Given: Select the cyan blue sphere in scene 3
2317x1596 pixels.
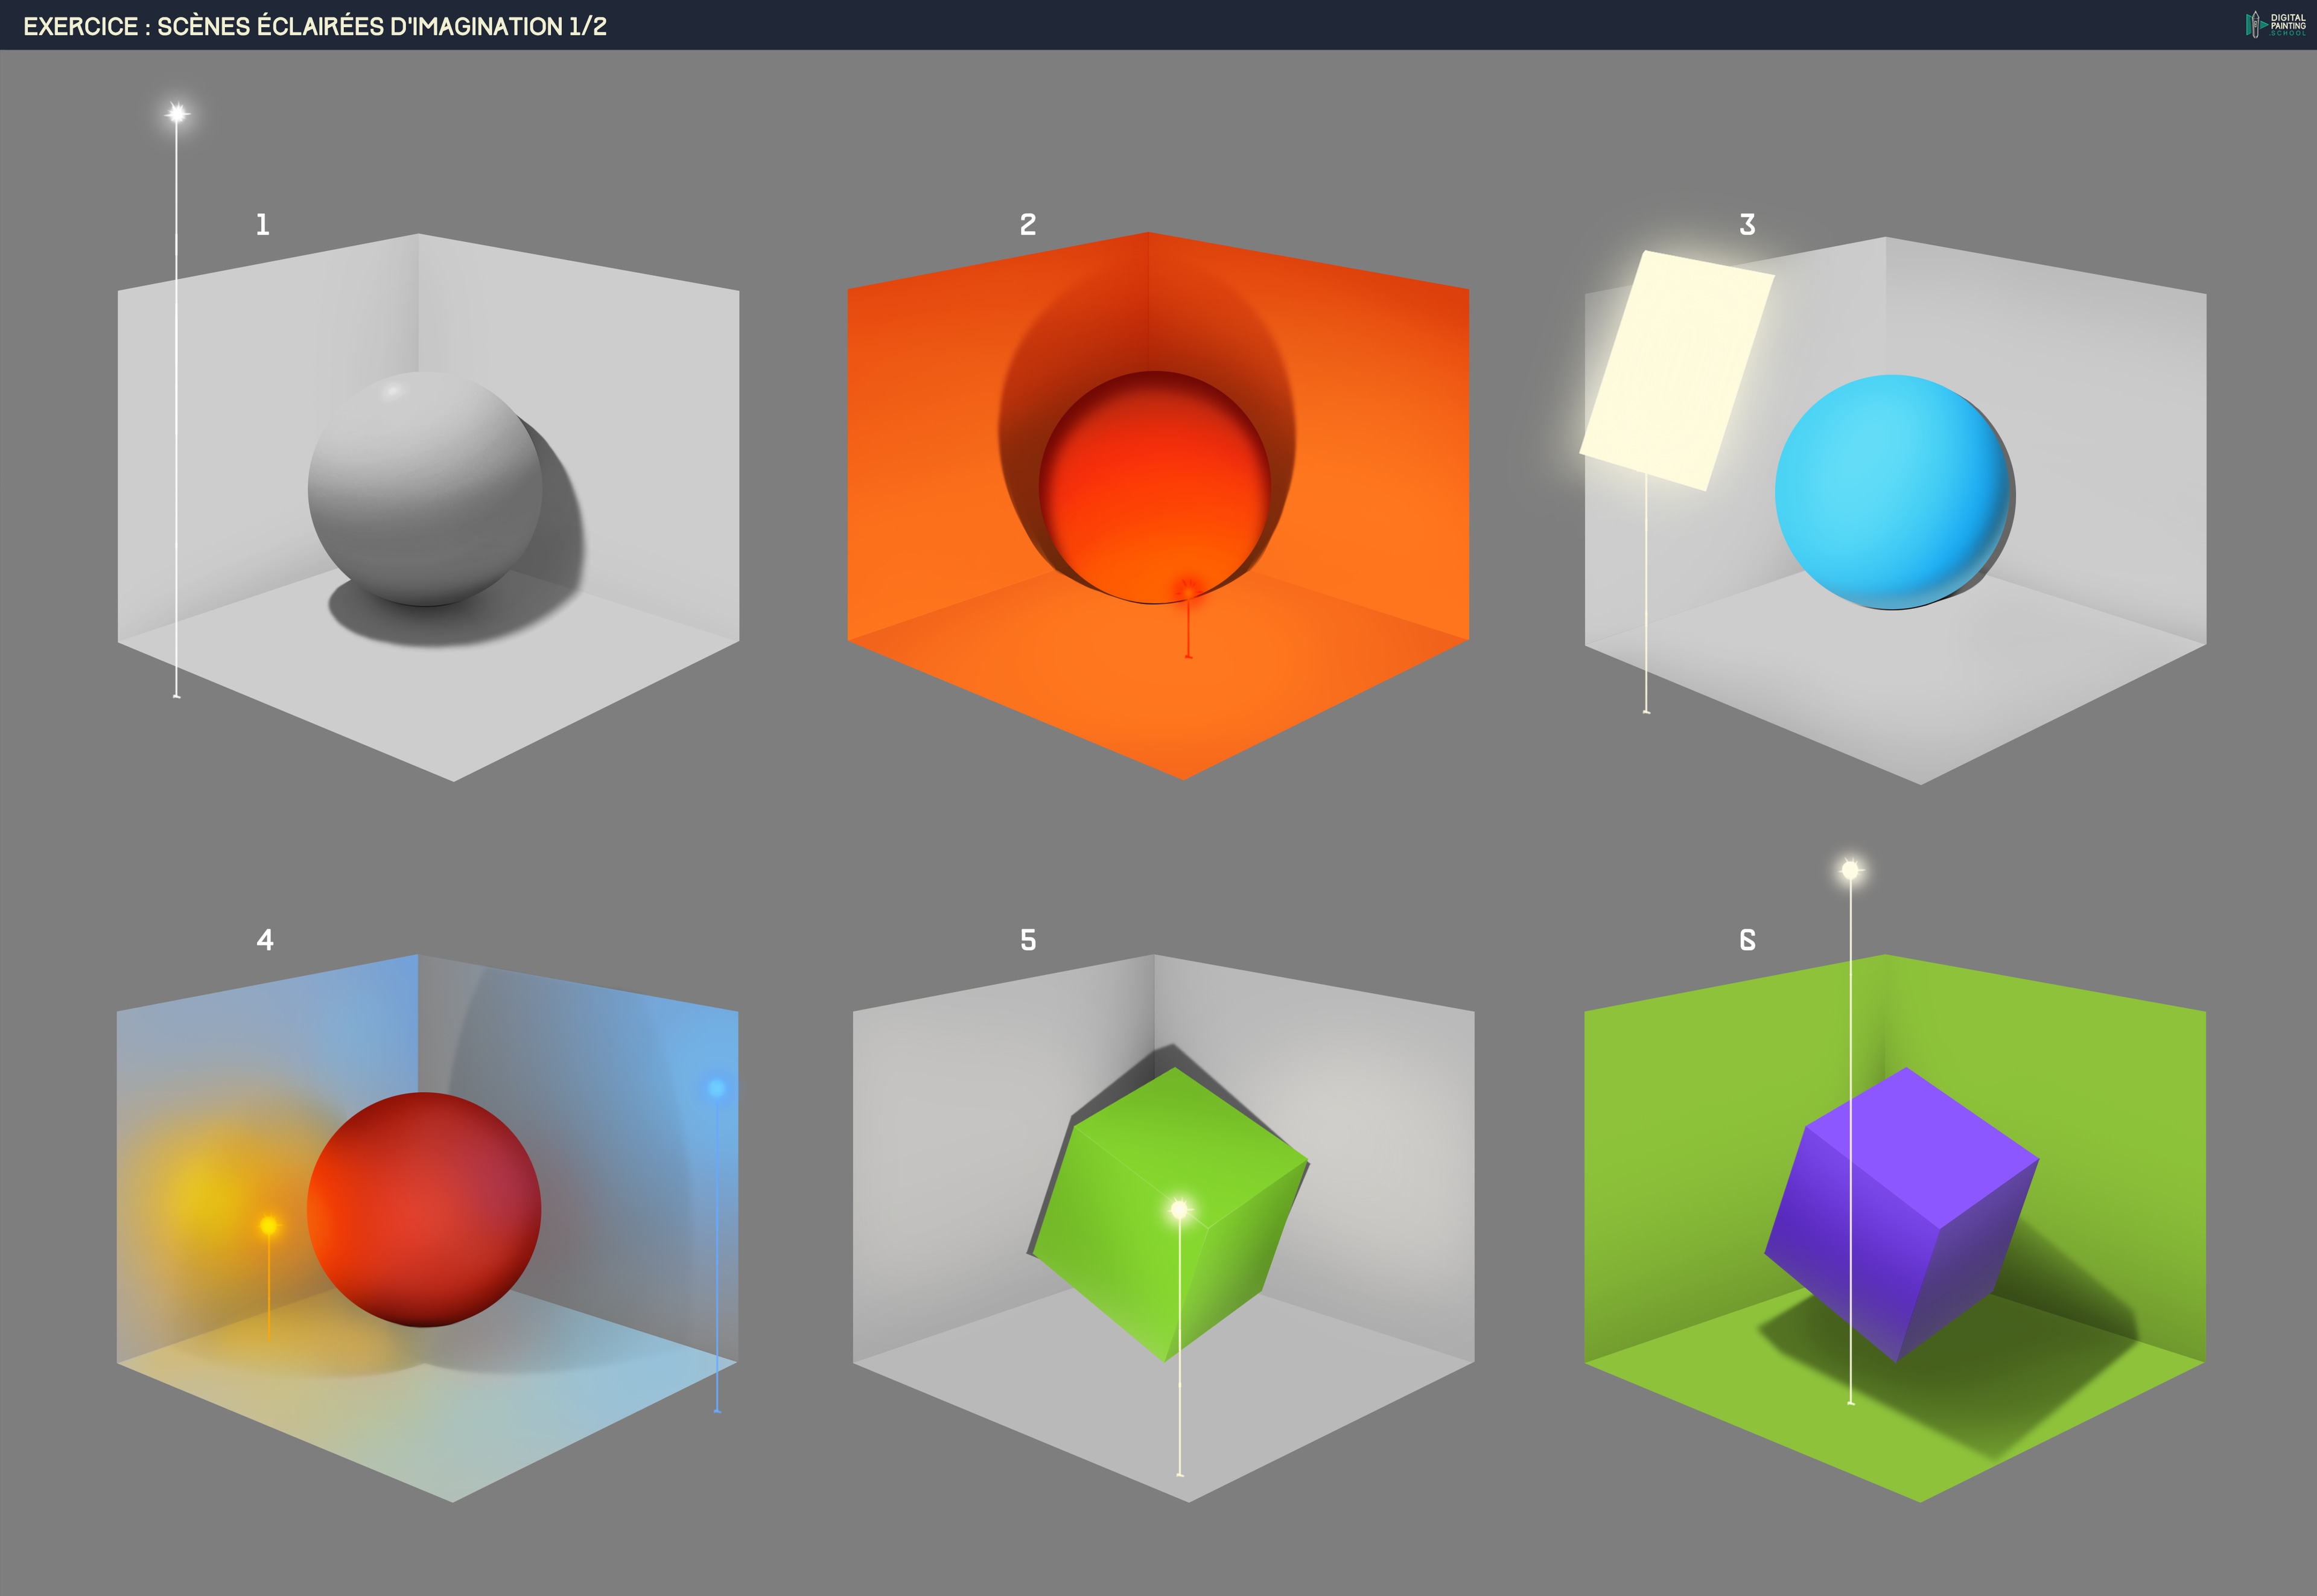Looking at the screenshot, I should (x=1892, y=492).
